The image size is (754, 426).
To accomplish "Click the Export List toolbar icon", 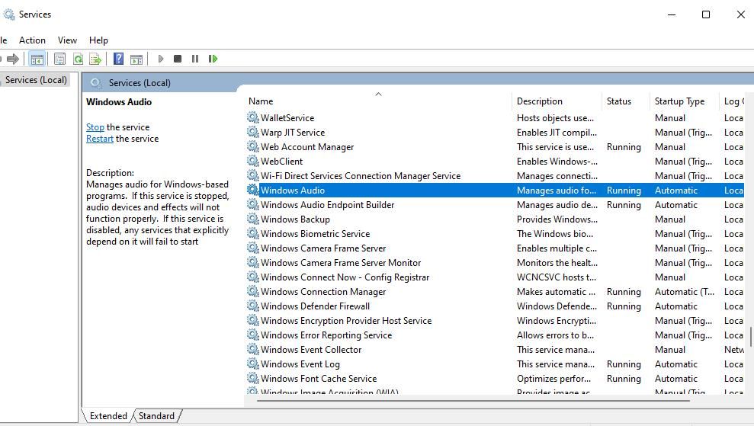I will (x=95, y=59).
